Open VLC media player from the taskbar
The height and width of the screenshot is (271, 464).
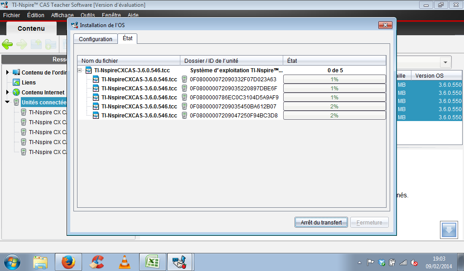[125, 262]
